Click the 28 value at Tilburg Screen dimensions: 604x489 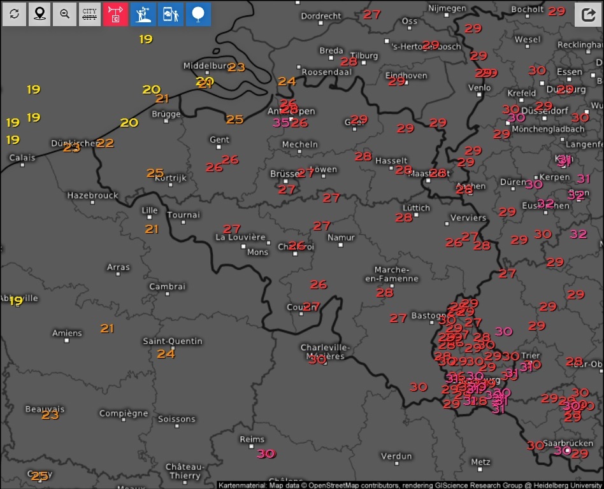click(x=349, y=62)
